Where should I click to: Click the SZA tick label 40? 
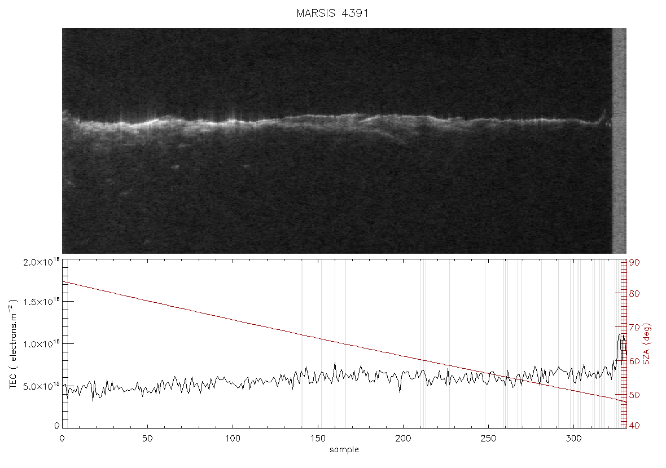tap(634, 426)
